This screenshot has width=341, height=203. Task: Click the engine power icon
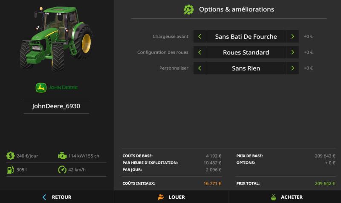coord(62,156)
